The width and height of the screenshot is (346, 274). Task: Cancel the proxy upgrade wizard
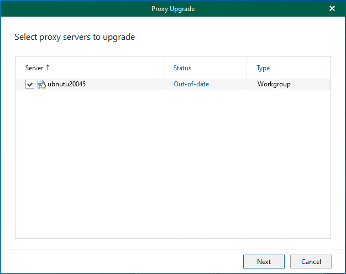(311, 261)
